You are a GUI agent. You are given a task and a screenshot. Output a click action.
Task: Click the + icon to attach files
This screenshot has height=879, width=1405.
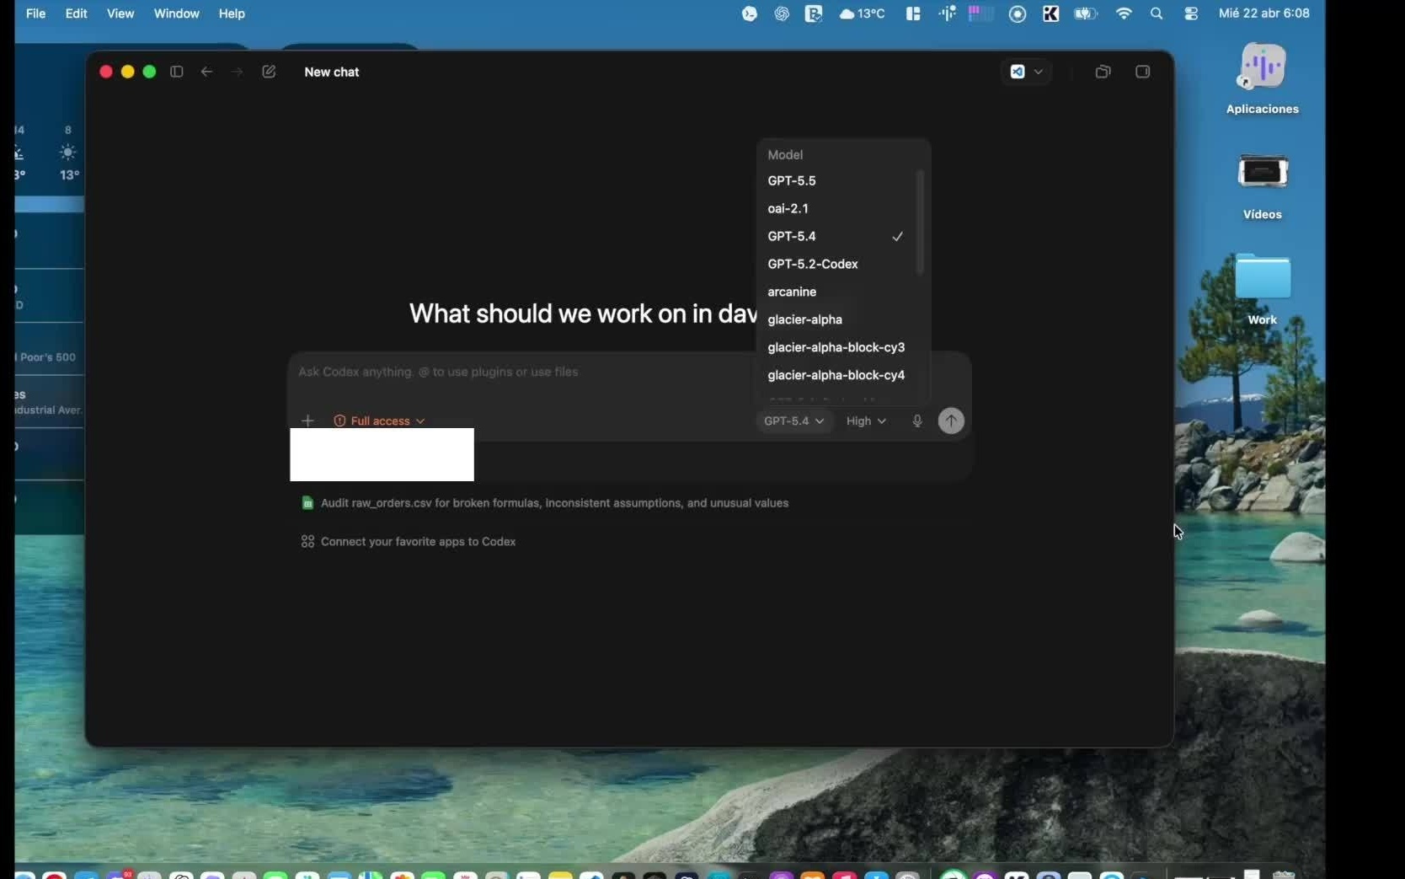[x=307, y=421]
